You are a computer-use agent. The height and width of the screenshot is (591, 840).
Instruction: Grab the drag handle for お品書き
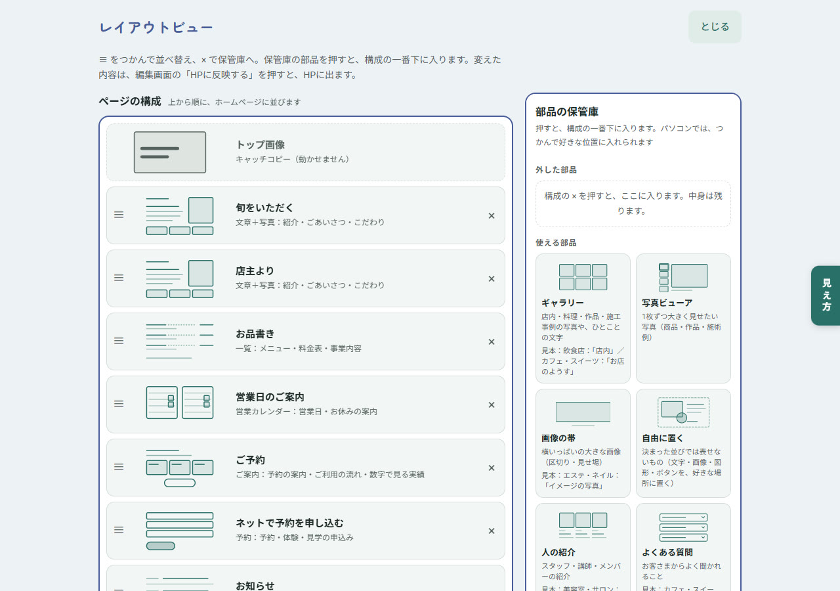(119, 341)
